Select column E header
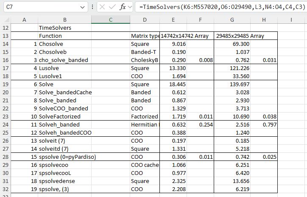Screen dimensions: 307x197 pyautogui.click(x=173, y=20)
